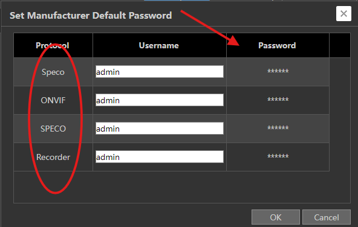Click the masked password in the Speco row
The height and width of the screenshot is (227, 358).
point(278,72)
